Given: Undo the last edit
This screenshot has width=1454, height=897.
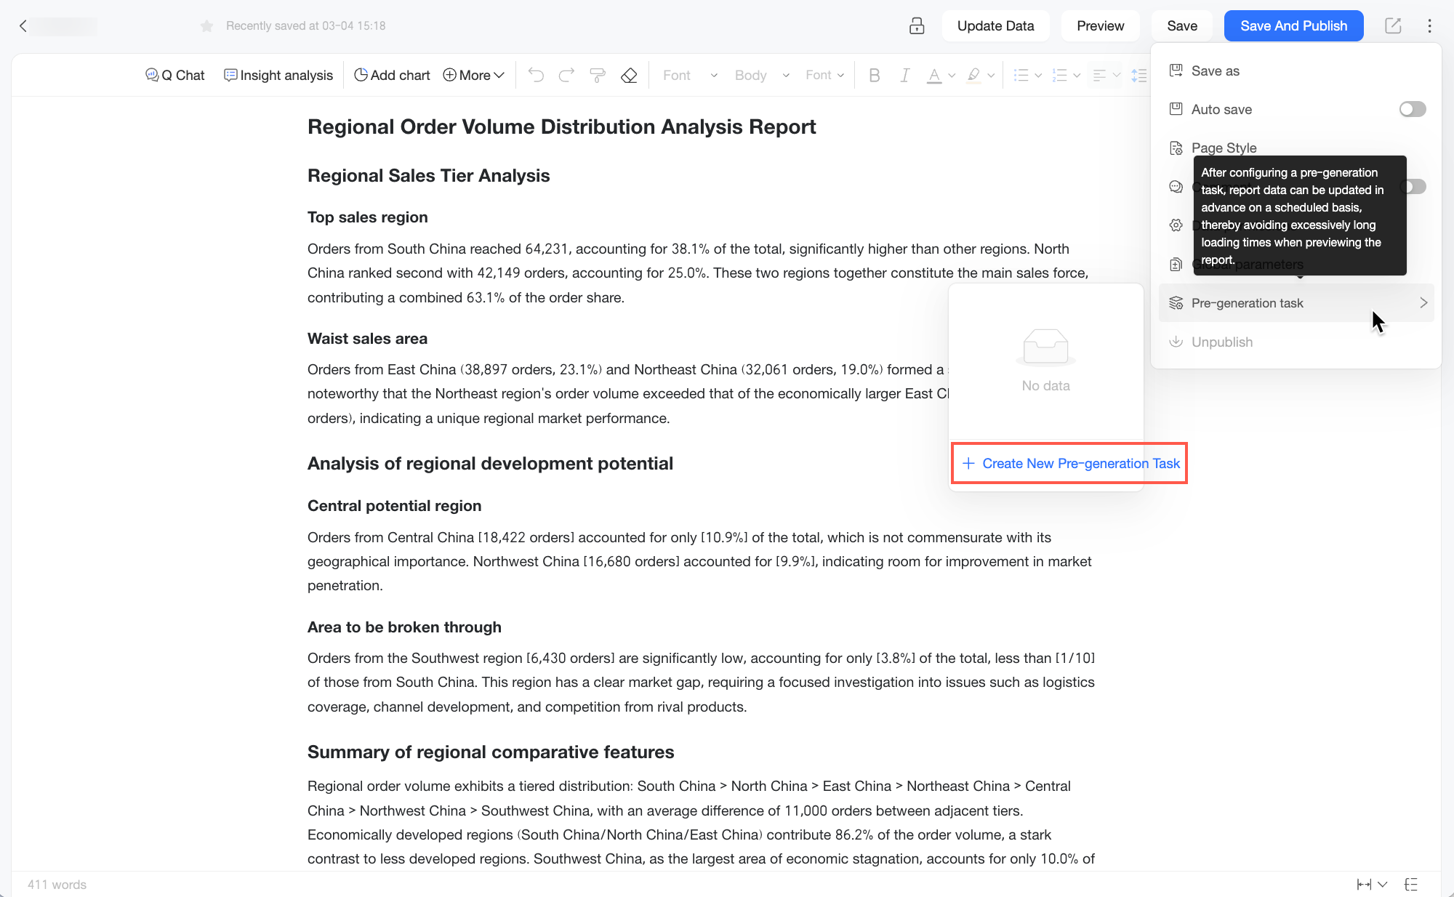Looking at the screenshot, I should [x=536, y=75].
